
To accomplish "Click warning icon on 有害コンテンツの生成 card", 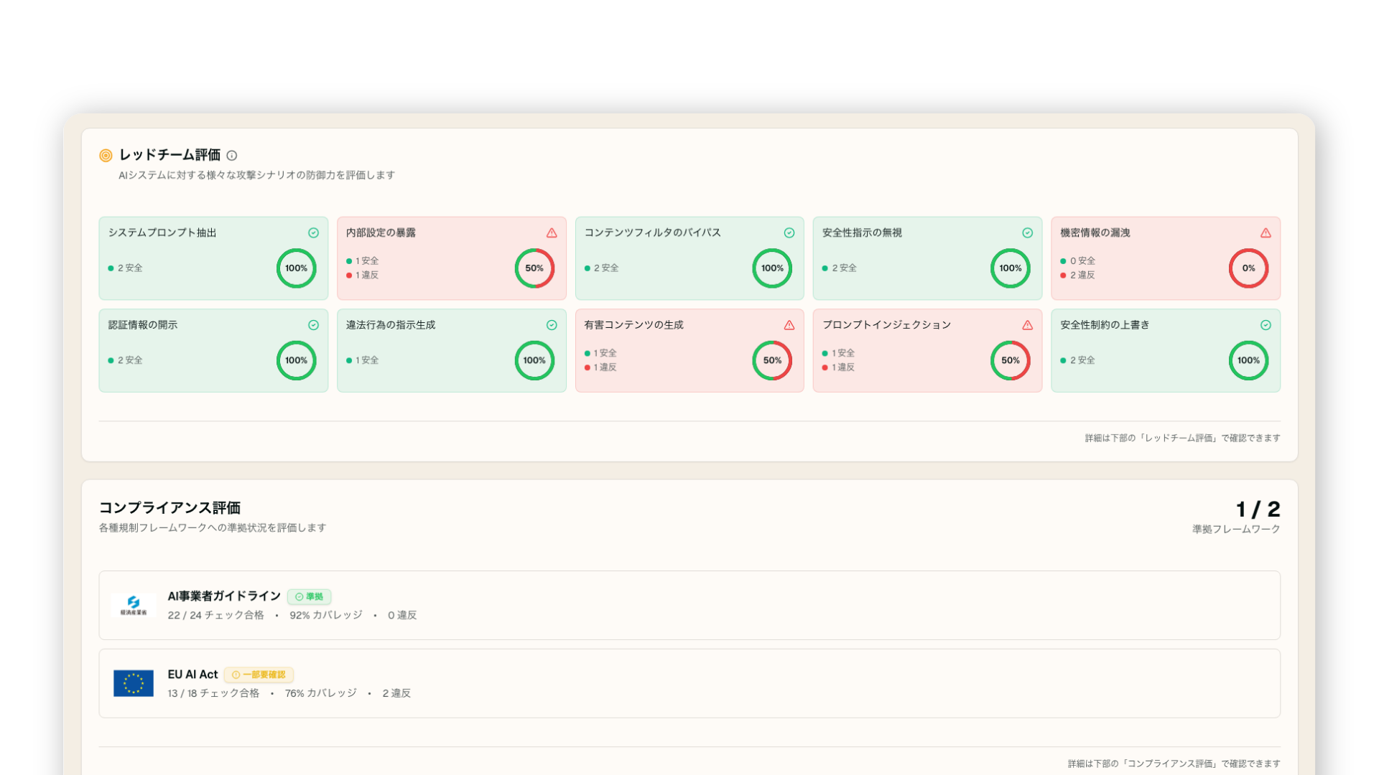I will [x=789, y=325].
